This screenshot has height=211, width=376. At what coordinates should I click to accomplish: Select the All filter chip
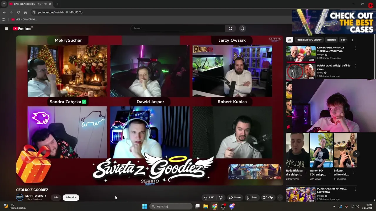click(x=290, y=40)
